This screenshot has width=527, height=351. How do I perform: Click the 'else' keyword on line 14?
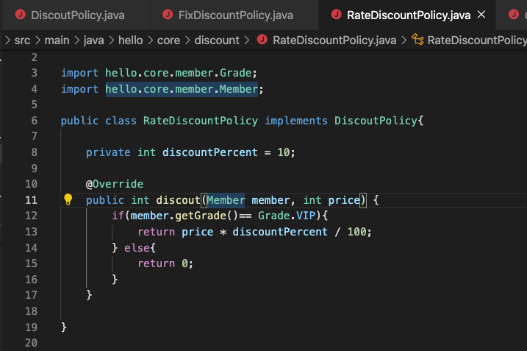(137, 248)
